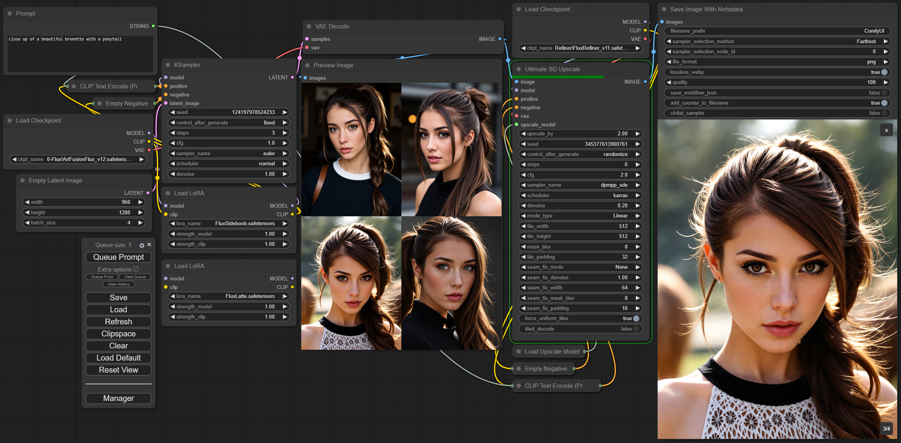Decrease upscale_by with left arrow
Screen dimensions: 901x443
(523, 134)
